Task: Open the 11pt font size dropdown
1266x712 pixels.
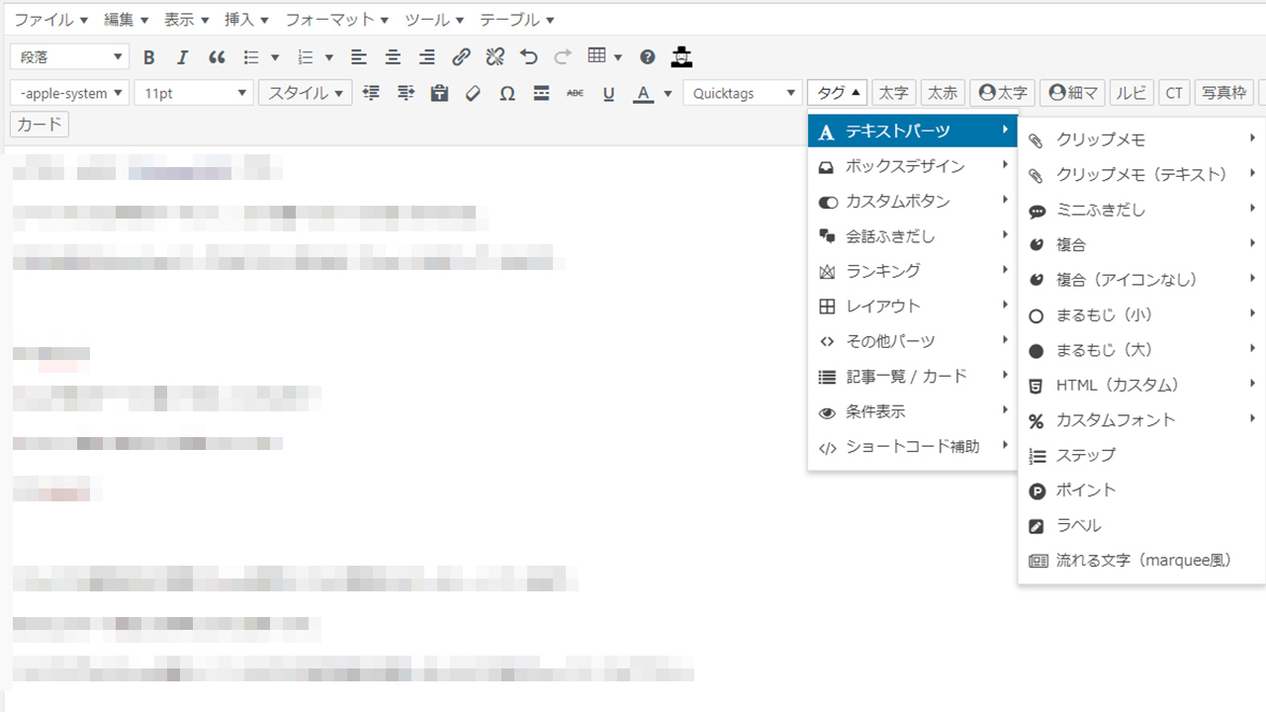Action: click(194, 94)
